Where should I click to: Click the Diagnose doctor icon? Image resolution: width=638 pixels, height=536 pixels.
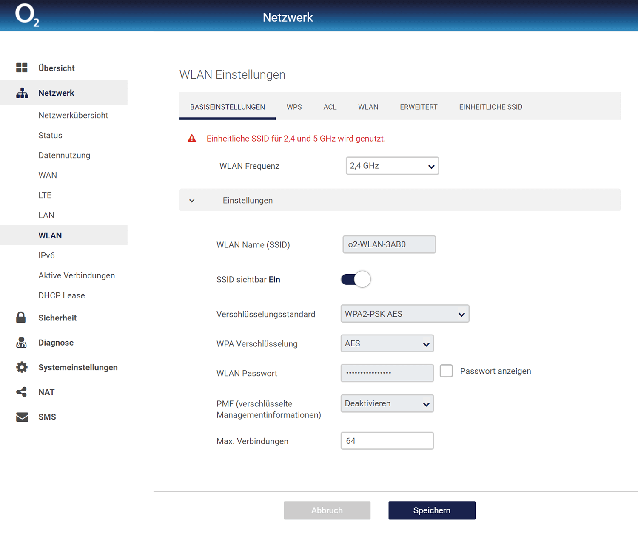(x=21, y=343)
